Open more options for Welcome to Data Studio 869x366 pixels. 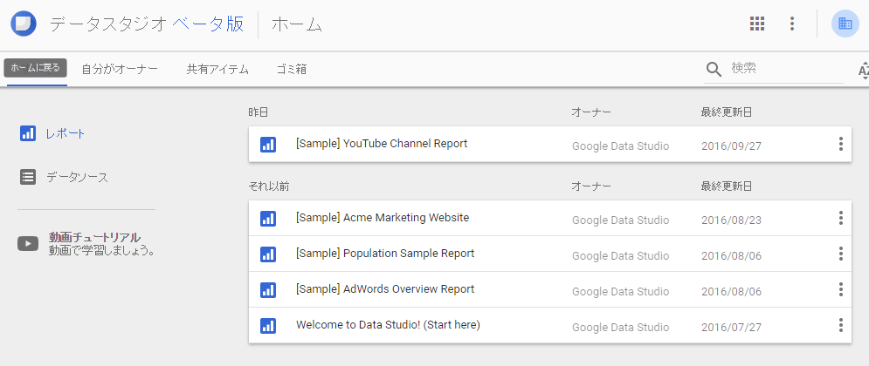pos(841,325)
